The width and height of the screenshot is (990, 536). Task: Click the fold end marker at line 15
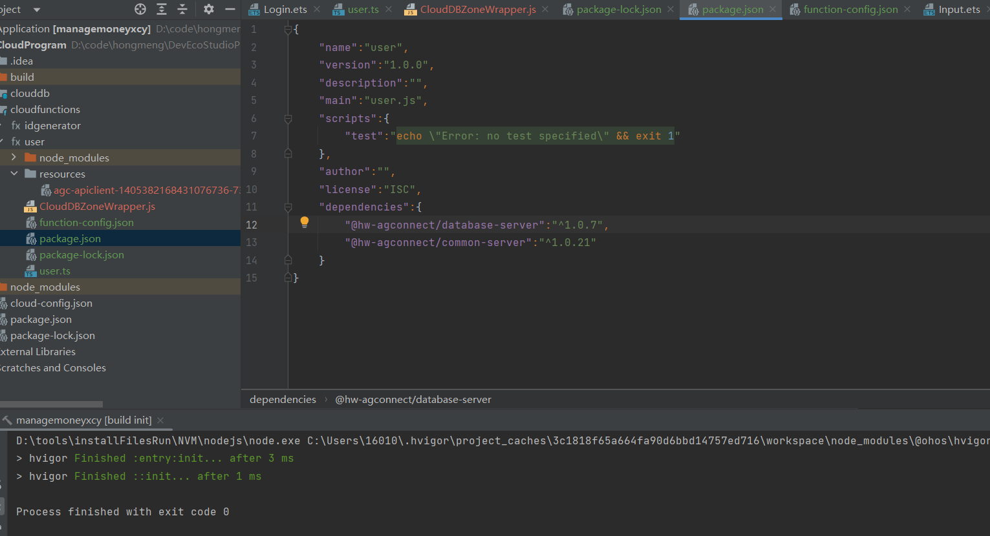[288, 278]
